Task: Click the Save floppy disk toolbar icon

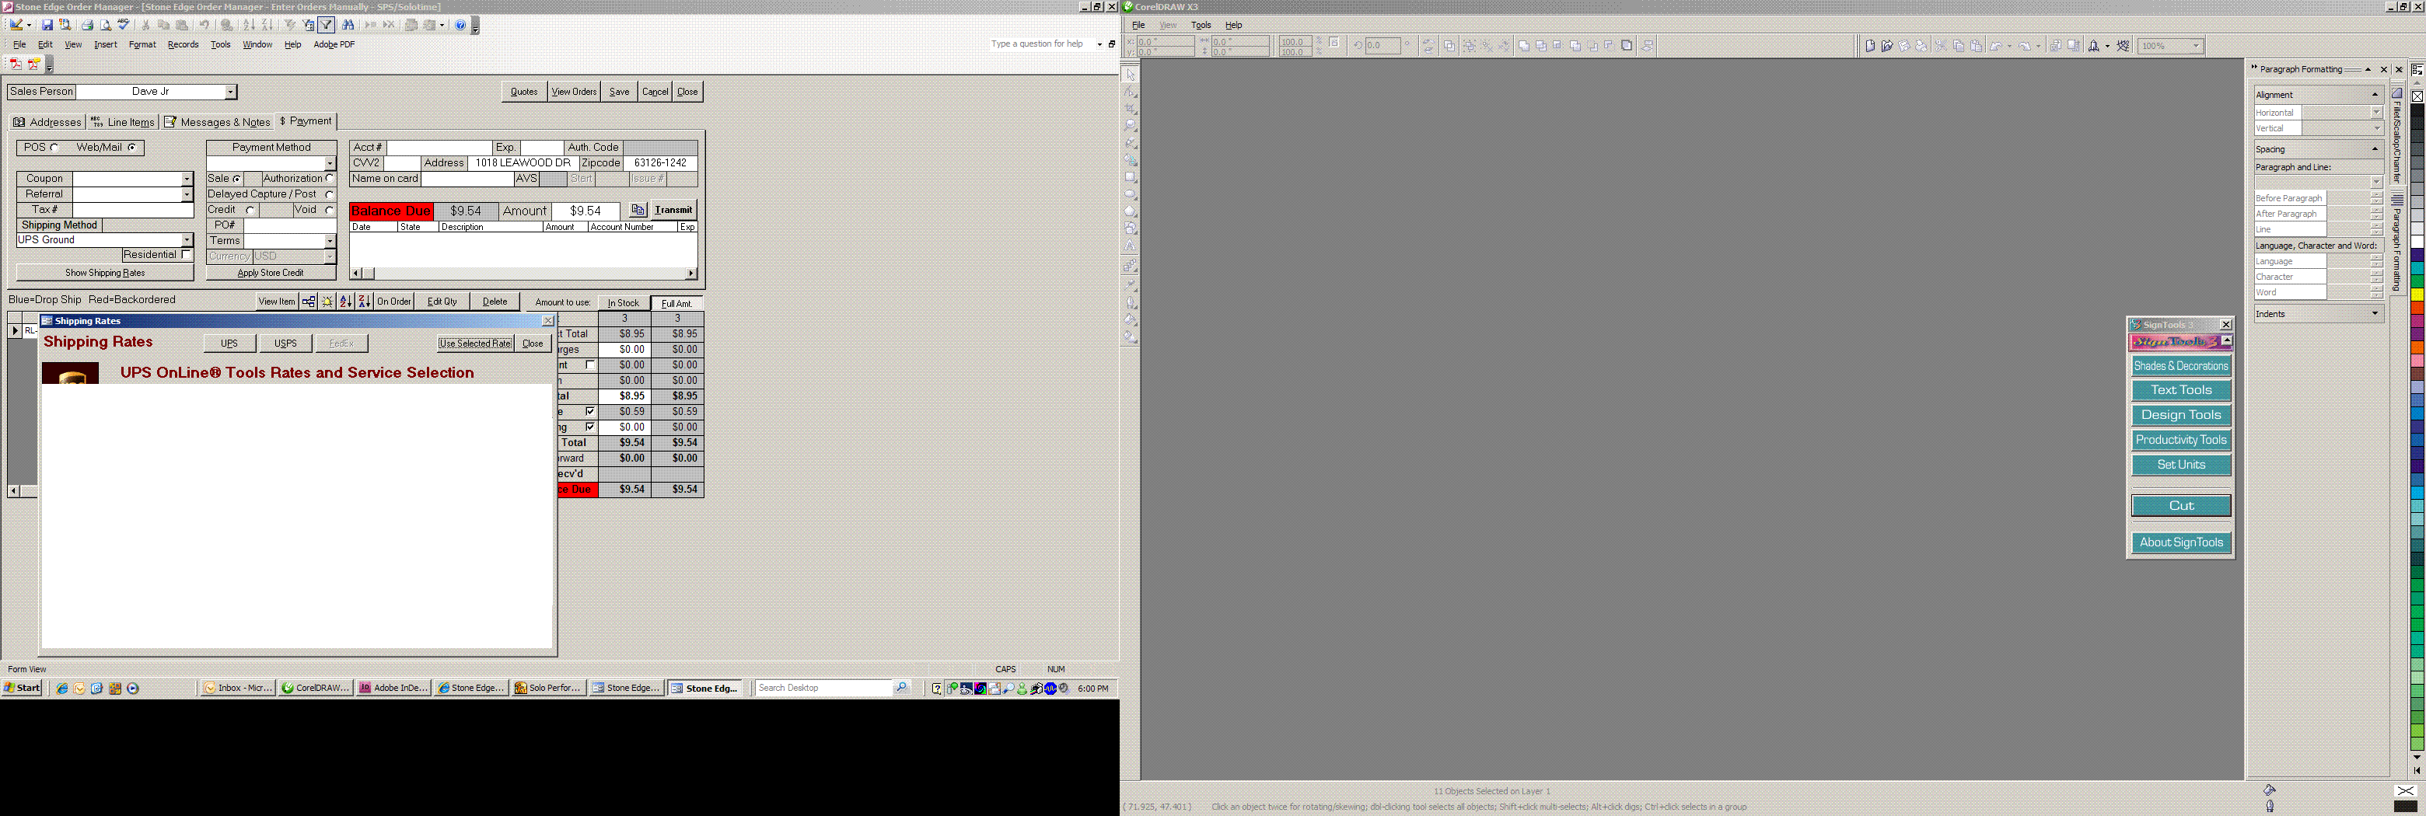Action: click(x=47, y=26)
